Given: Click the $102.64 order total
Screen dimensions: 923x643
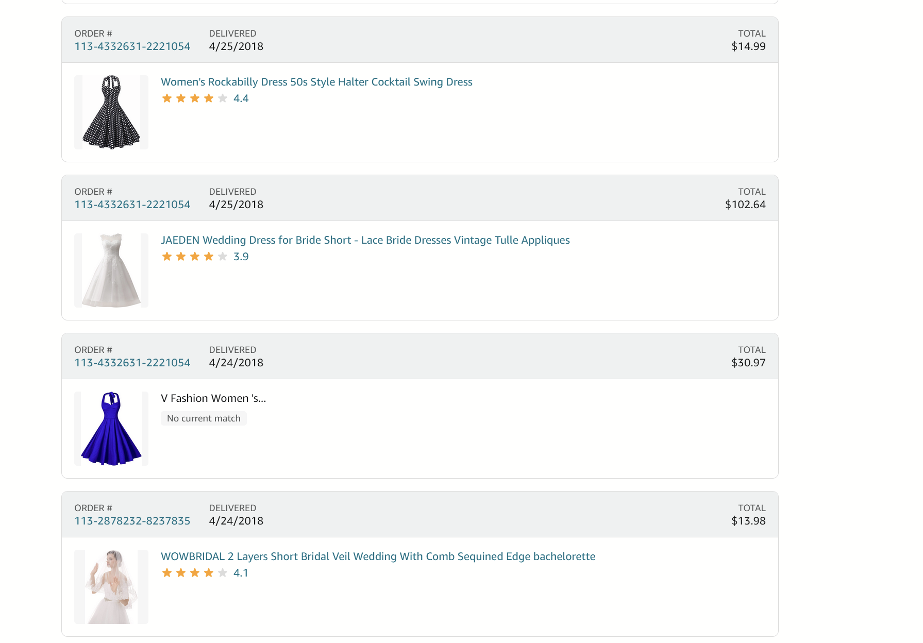Looking at the screenshot, I should click(745, 205).
